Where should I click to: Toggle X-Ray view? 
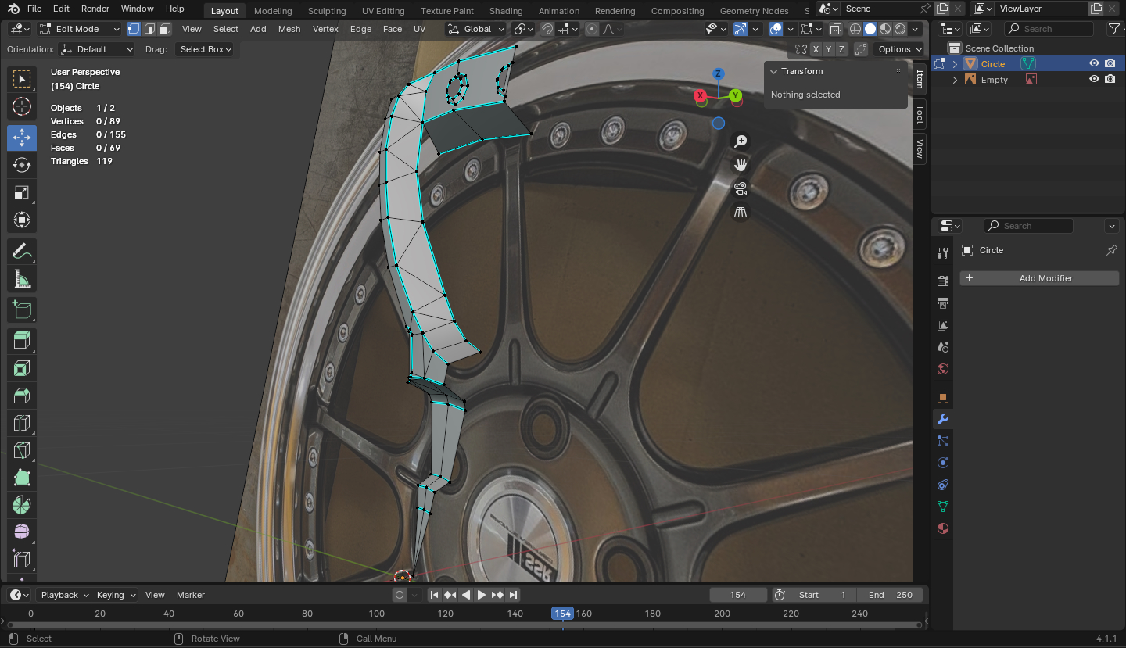835,29
